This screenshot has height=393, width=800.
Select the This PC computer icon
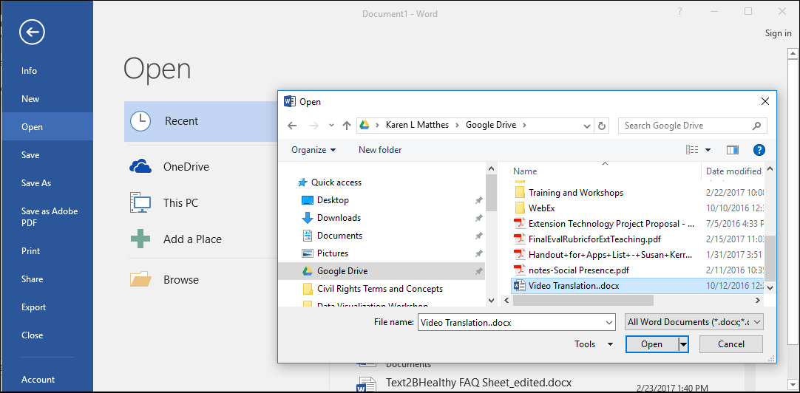coord(140,202)
